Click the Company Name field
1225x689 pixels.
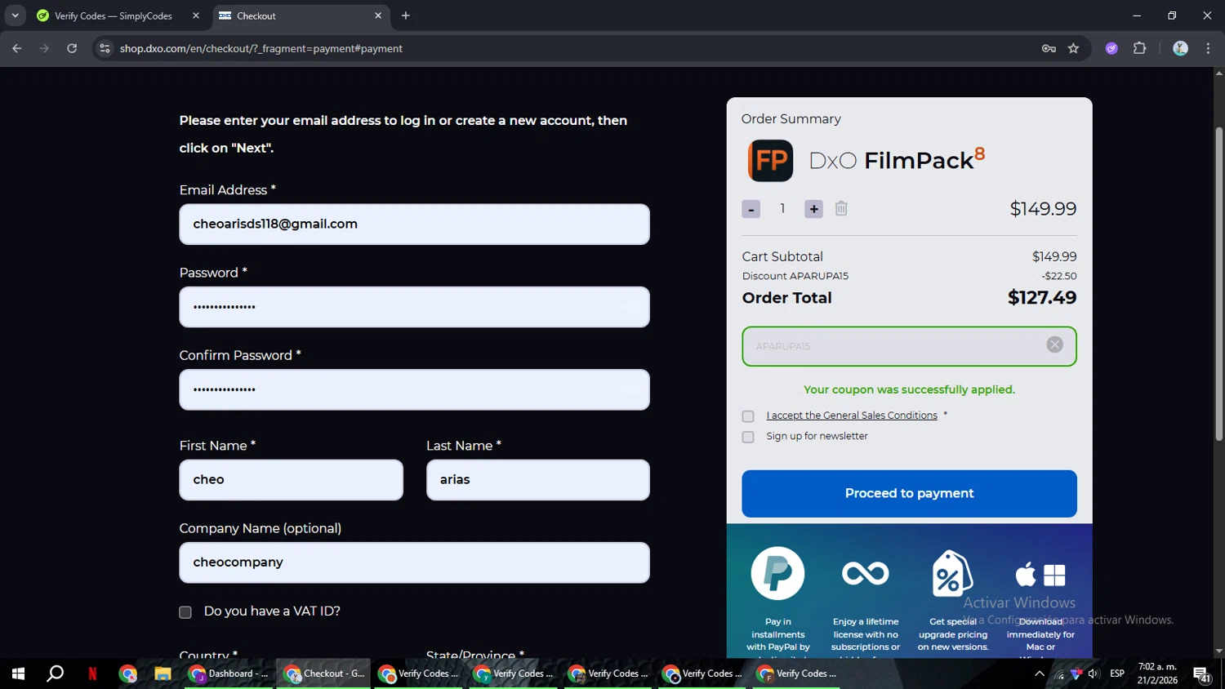pos(414,562)
